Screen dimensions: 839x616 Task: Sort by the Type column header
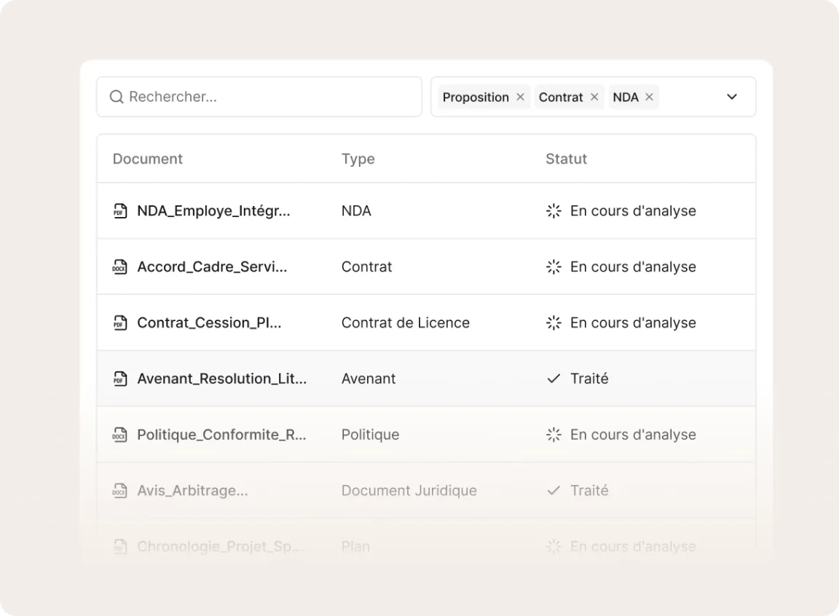tap(358, 159)
